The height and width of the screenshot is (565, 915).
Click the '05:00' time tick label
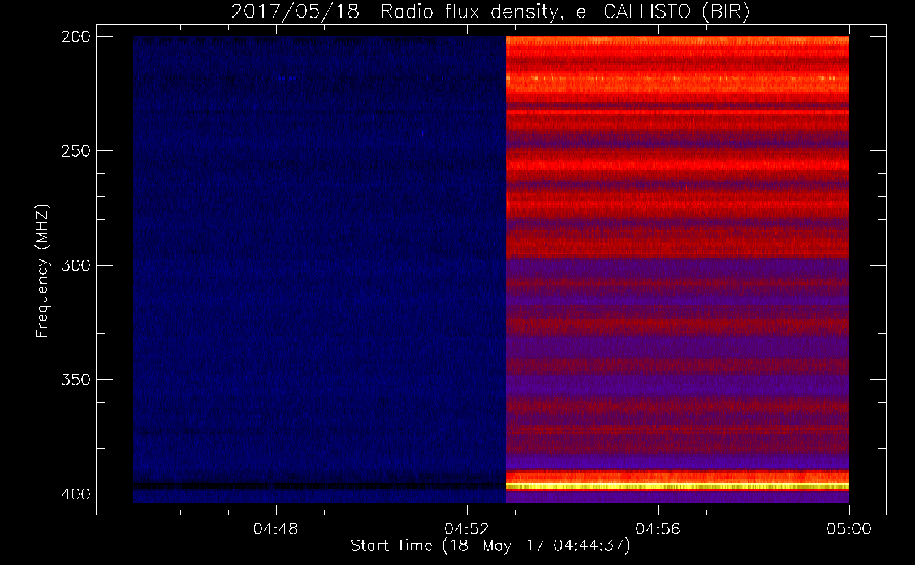849,529
